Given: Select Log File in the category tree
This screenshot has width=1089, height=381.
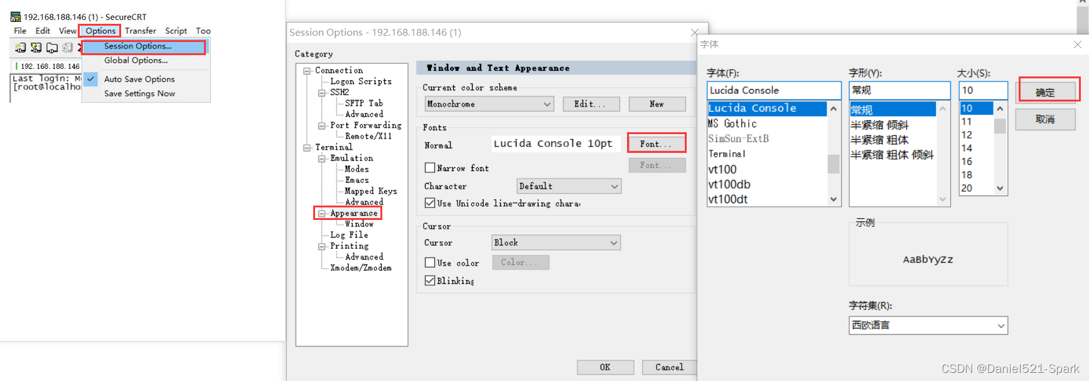Looking at the screenshot, I should pos(350,236).
